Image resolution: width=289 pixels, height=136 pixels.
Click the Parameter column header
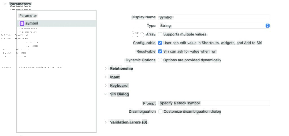tap(28, 16)
